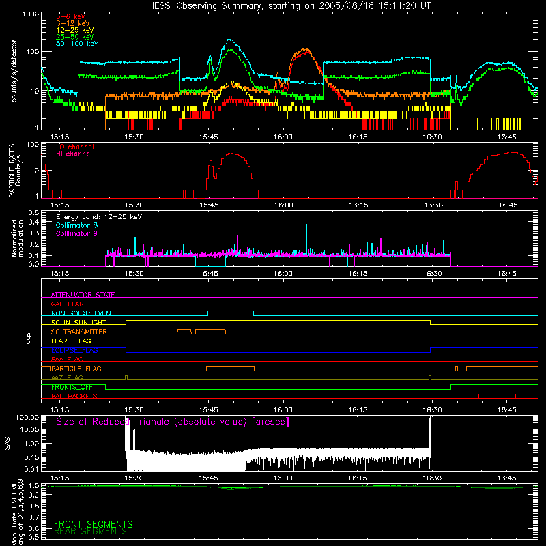Click the ATTENUATOR STATE flag label
The image size is (546, 546).
[83, 295]
